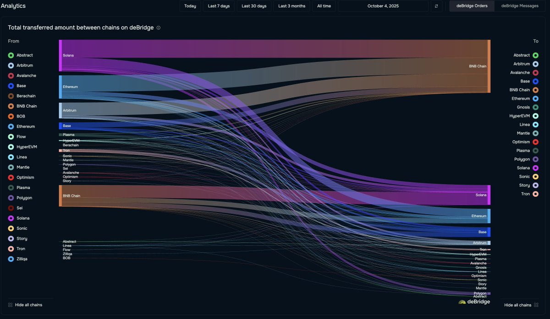Click the BNB Chain destination node bar
550x319 pixels.
click(489, 66)
